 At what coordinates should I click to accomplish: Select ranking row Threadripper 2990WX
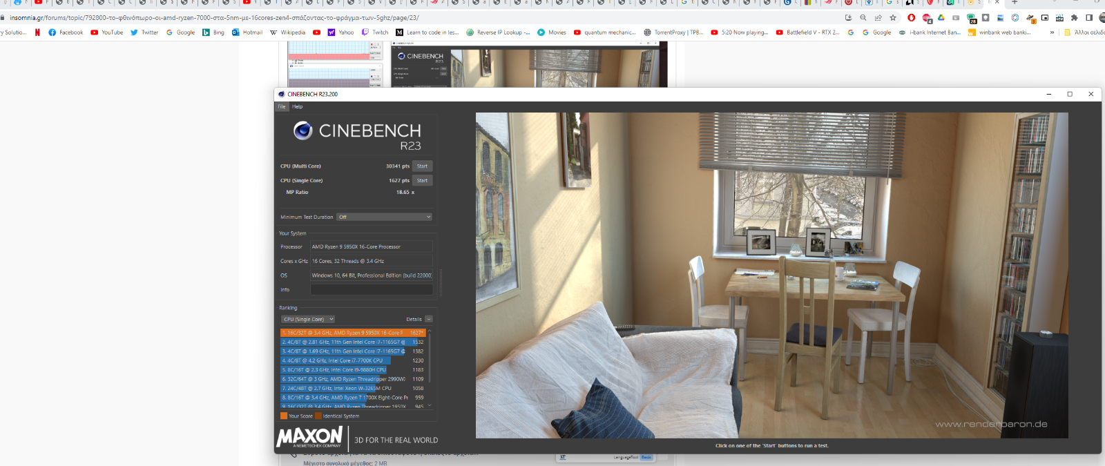click(x=353, y=379)
